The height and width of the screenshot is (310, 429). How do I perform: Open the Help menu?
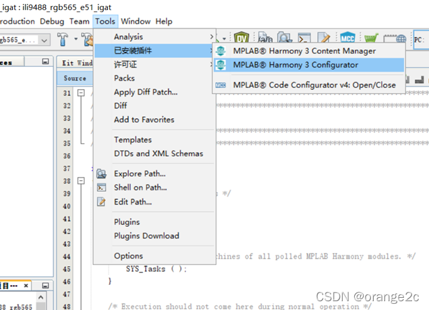tap(164, 22)
